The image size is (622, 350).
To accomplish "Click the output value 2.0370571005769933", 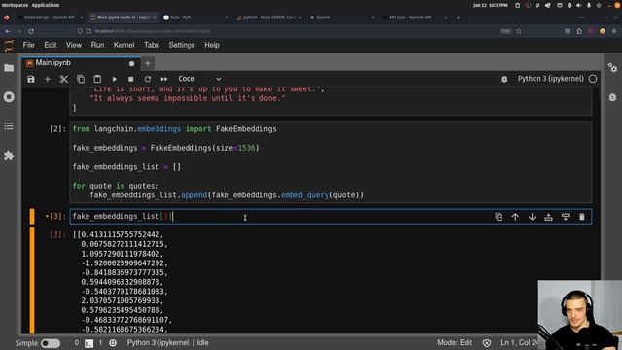I will [121, 300].
